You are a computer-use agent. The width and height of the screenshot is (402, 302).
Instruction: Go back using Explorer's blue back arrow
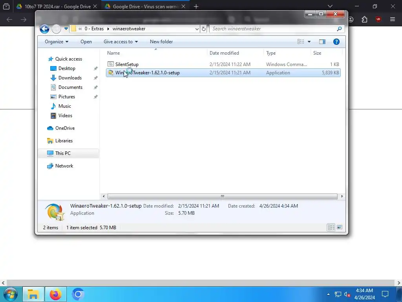click(x=44, y=29)
